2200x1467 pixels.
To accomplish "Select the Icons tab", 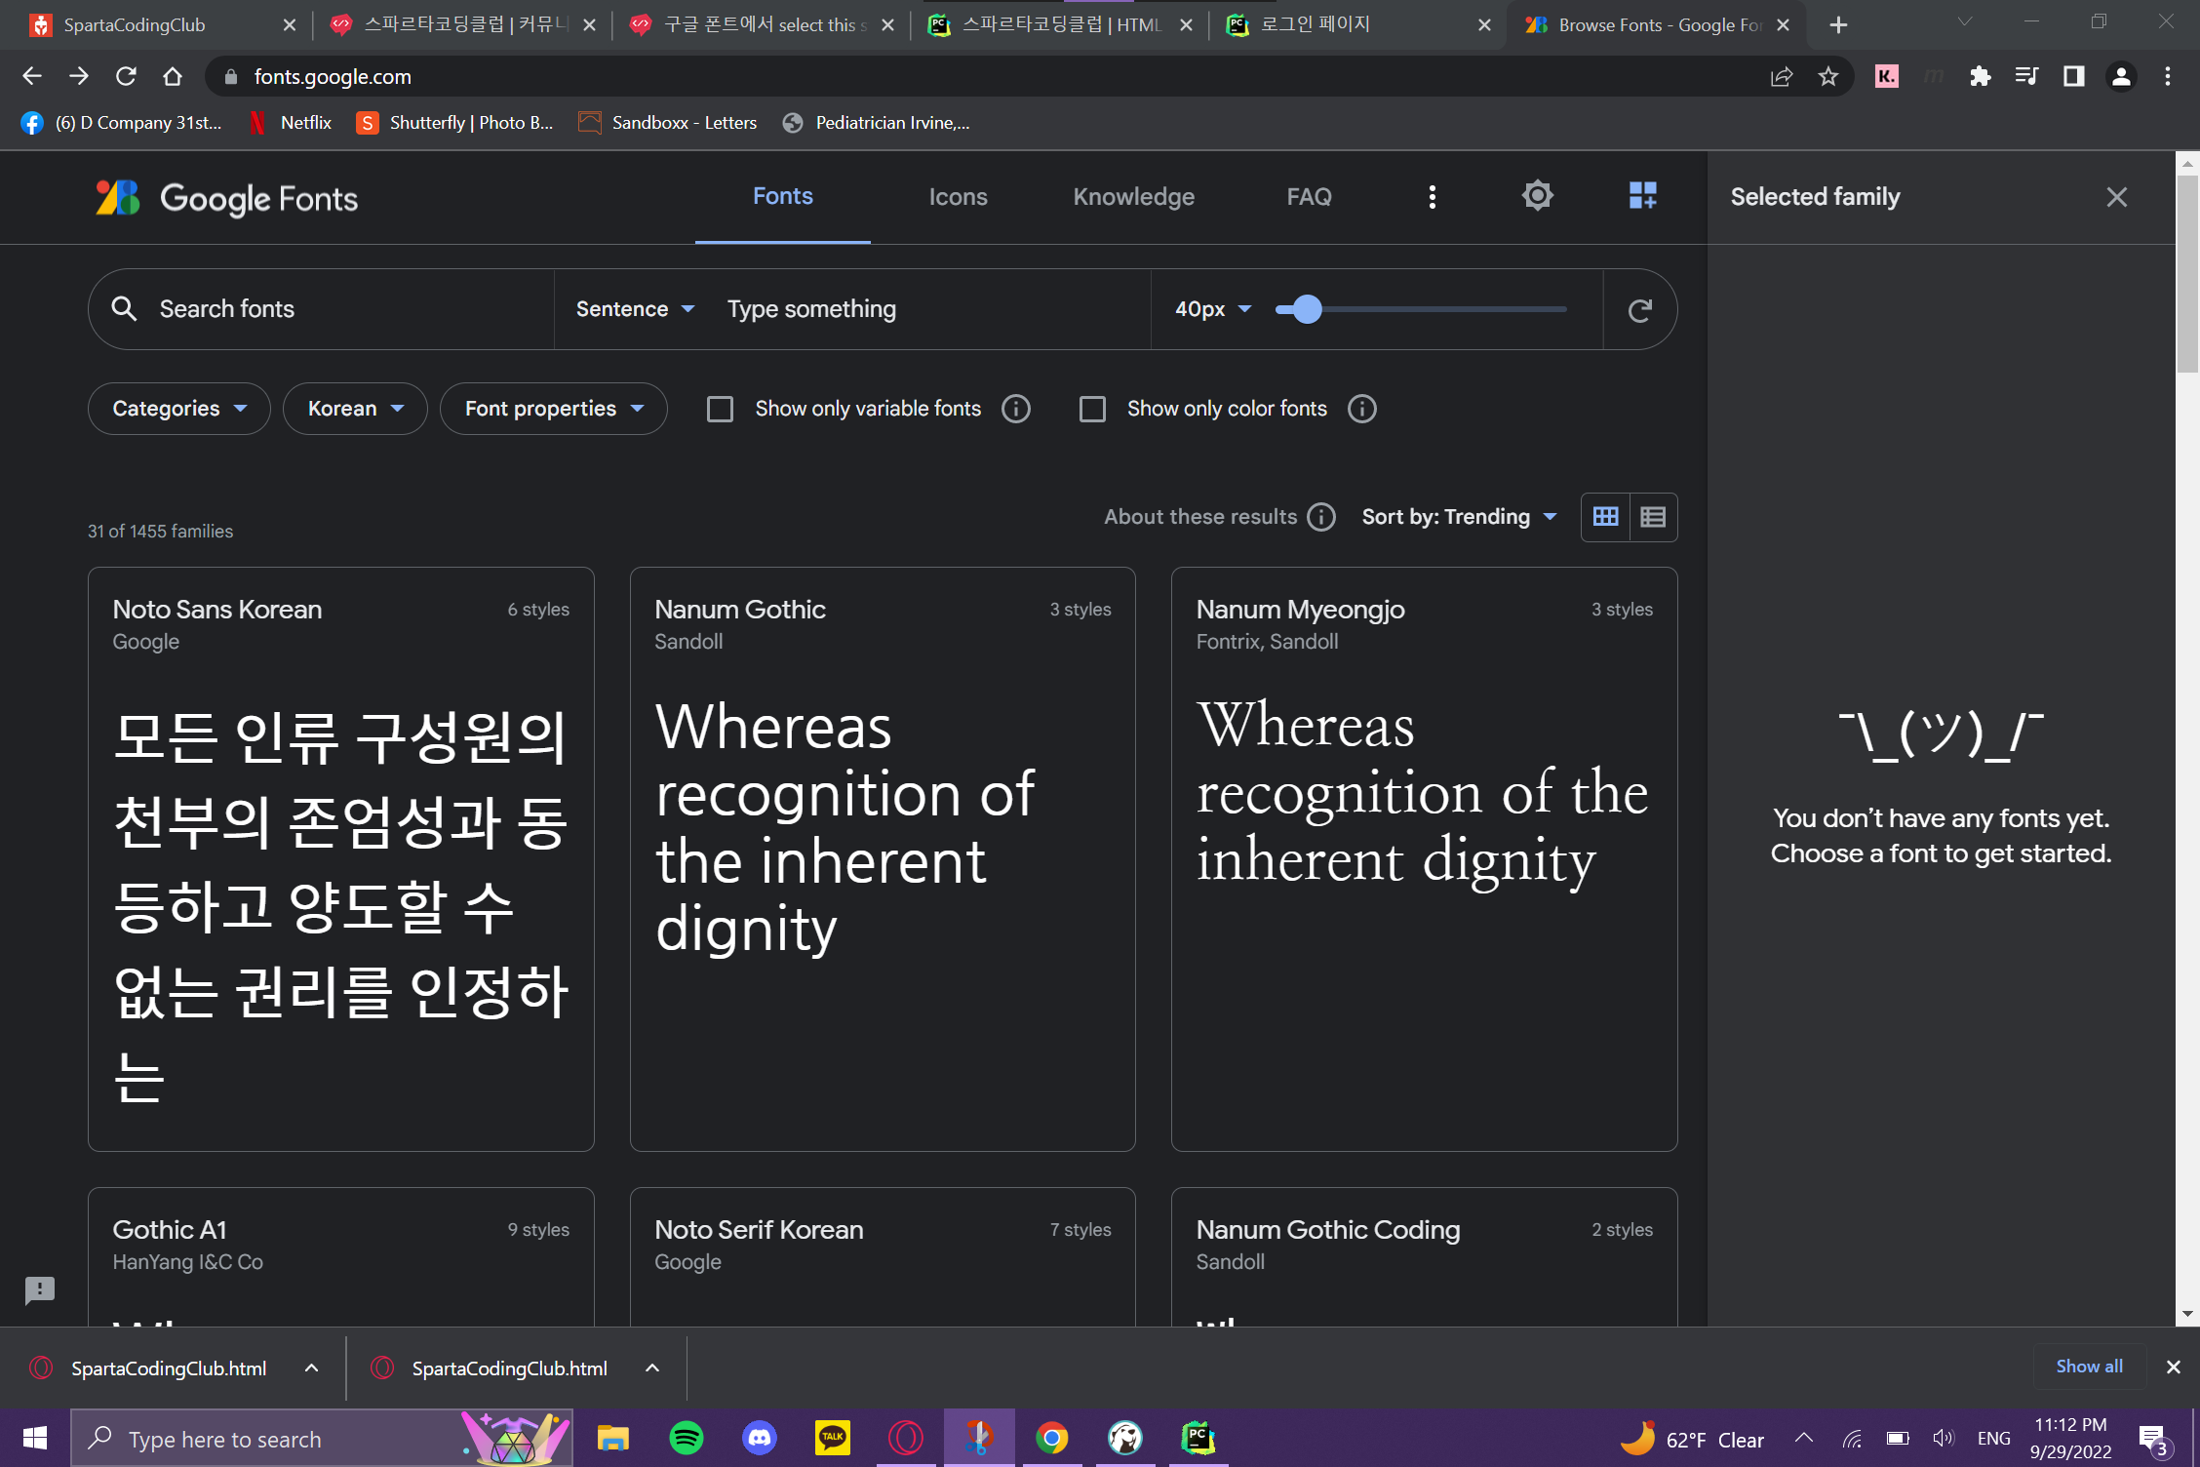I will coord(959,197).
